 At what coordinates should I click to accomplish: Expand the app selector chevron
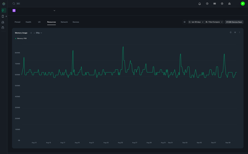54,10
